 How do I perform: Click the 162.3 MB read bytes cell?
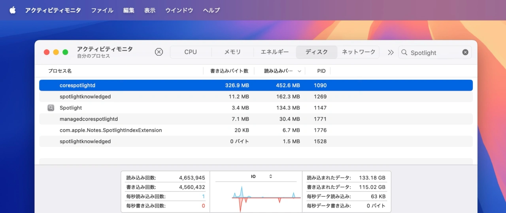(x=288, y=96)
